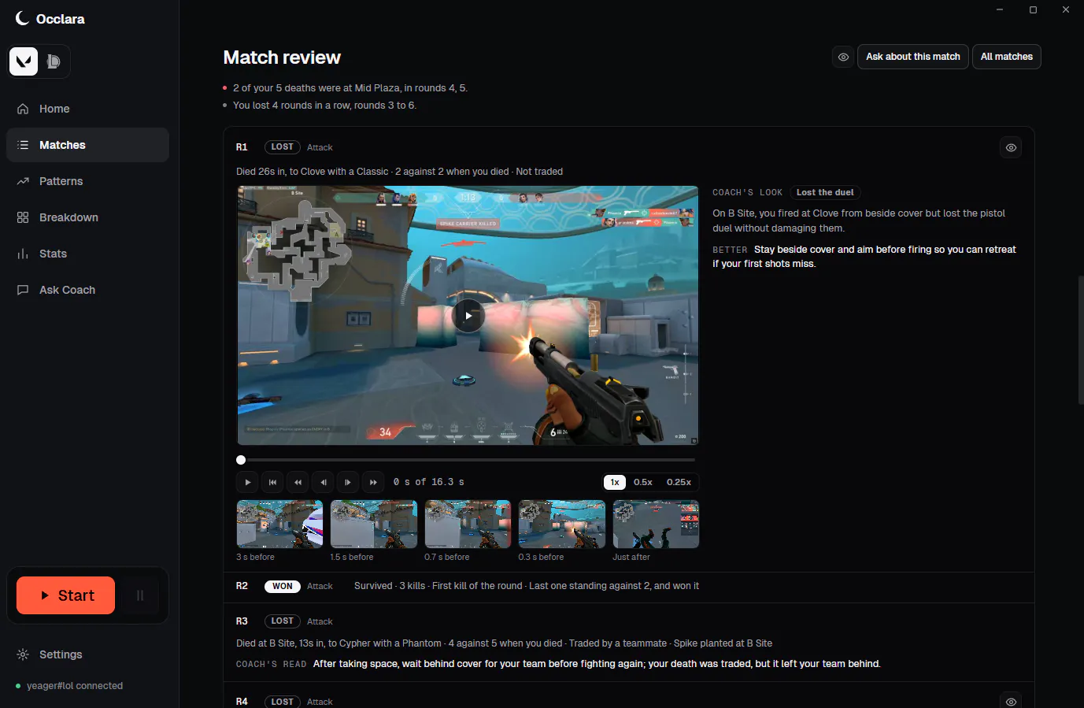The width and height of the screenshot is (1084, 708).
Task: Click the Occlara moon logo
Action: coord(22,18)
